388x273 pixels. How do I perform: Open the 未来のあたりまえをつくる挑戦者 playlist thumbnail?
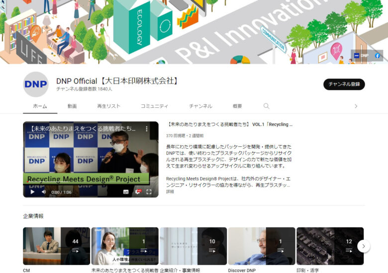[x=125, y=246]
